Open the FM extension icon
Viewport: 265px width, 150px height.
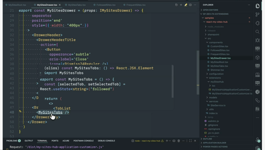(x=257, y=109)
